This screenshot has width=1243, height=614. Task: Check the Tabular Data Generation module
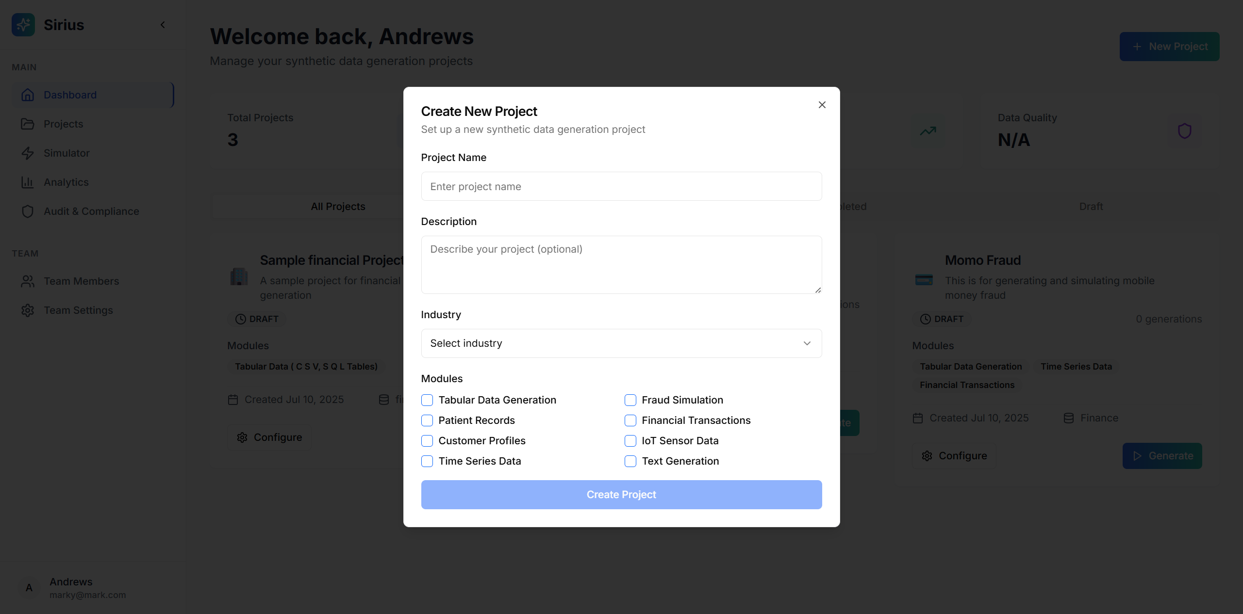tap(427, 400)
